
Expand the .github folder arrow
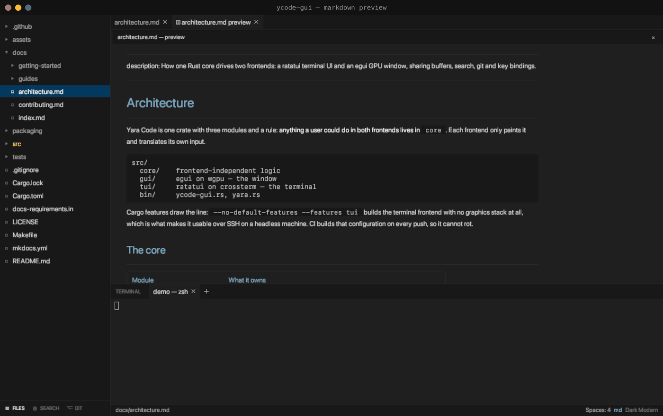(6, 26)
